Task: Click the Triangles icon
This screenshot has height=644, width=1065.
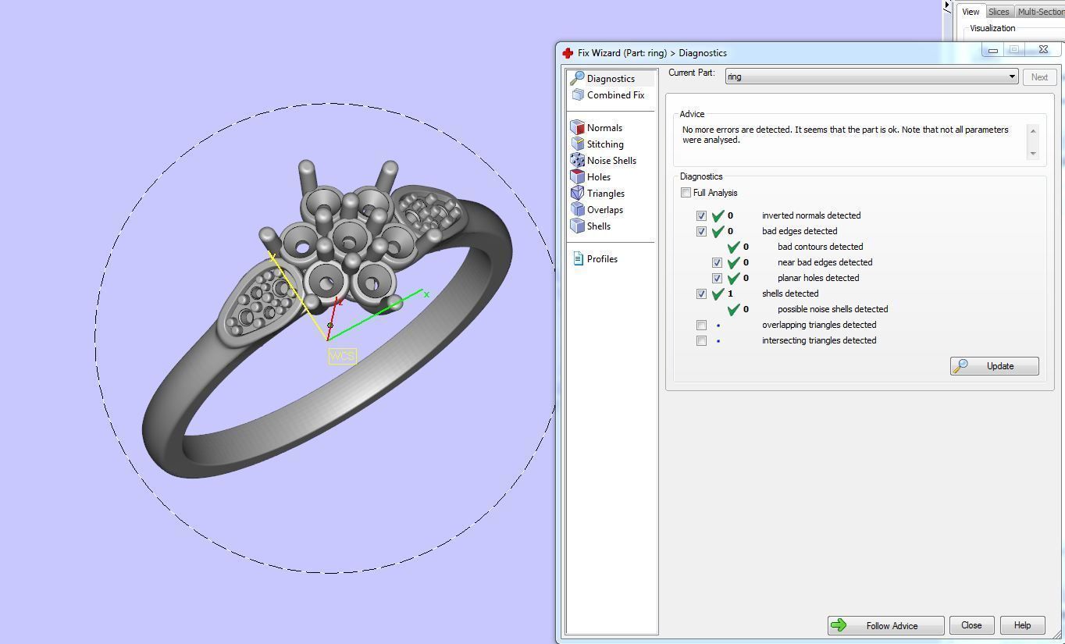Action: pos(578,193)
